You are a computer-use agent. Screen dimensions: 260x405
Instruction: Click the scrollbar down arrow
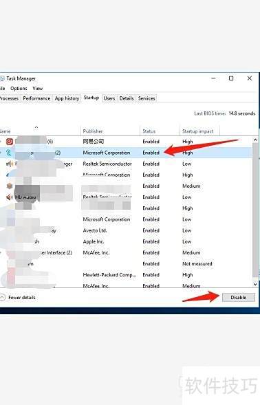[255, 284]
